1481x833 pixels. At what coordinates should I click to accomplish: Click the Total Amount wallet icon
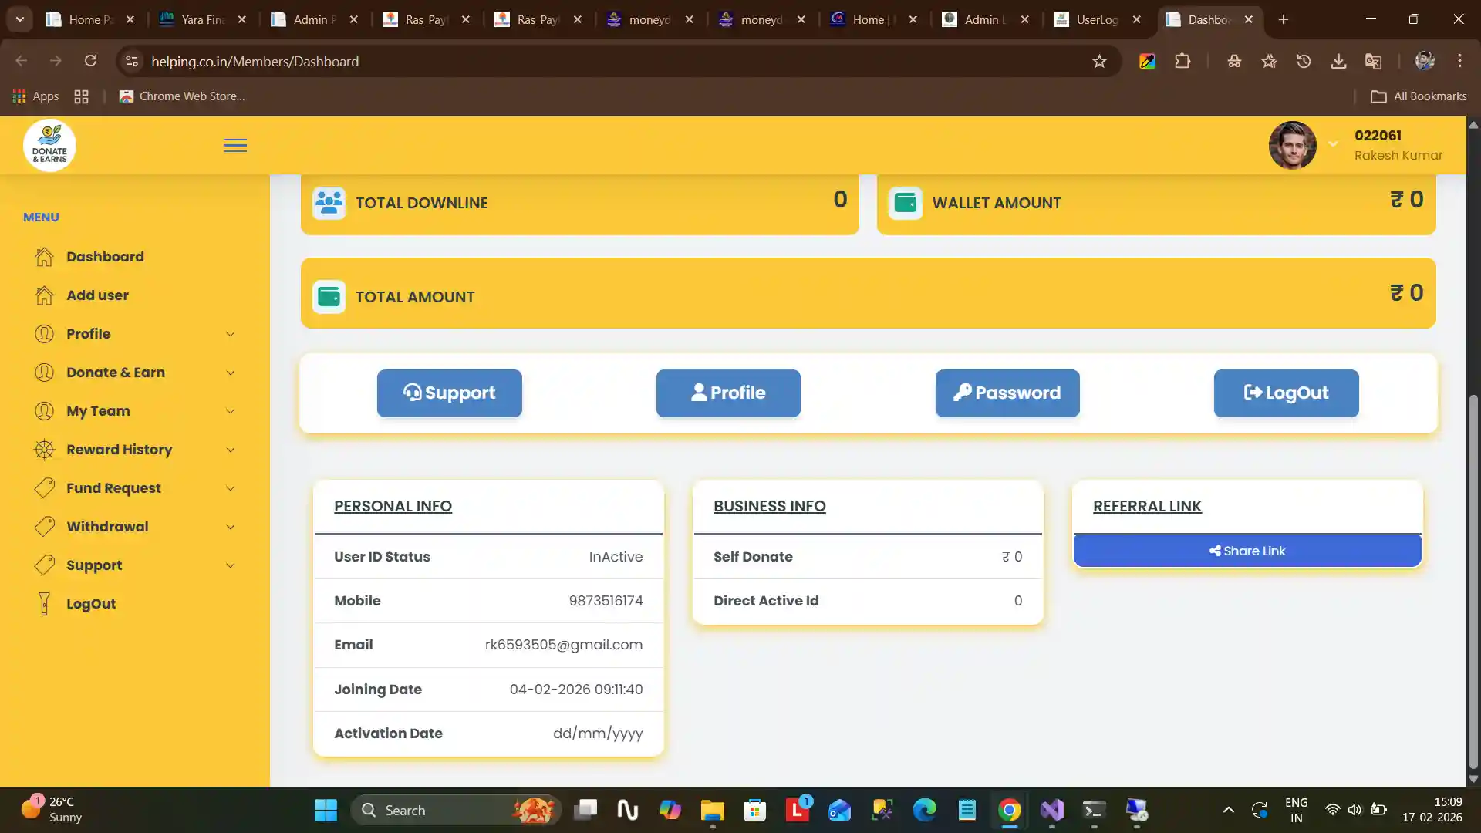coord(329,297)
